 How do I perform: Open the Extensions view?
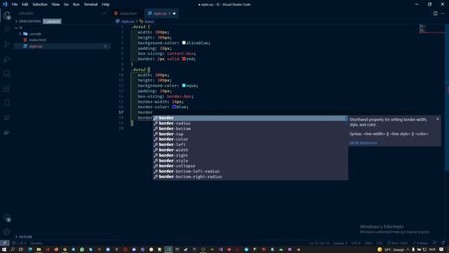[x=6, y=89]
